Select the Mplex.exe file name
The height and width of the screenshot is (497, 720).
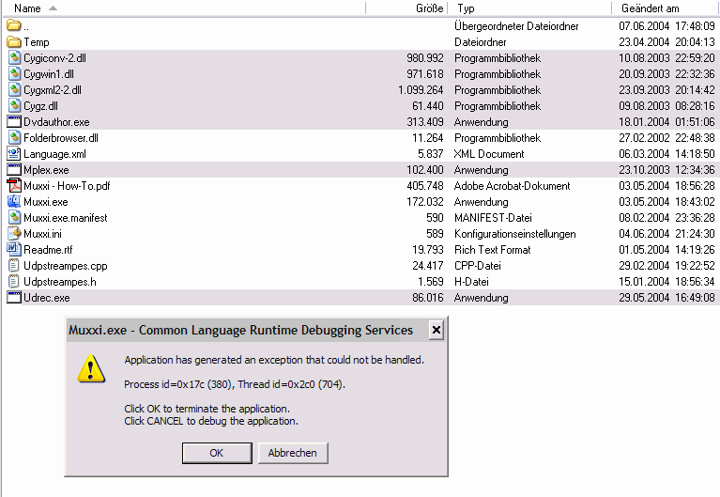[46, 170]
